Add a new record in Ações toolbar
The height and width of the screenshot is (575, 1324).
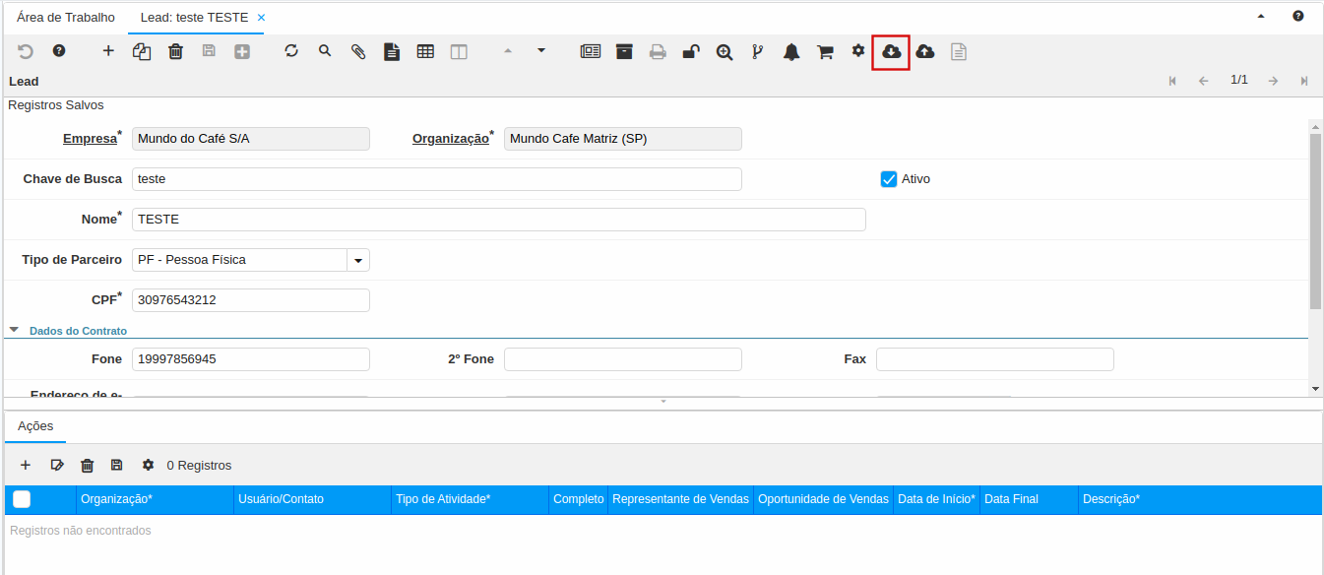pyautogui.click(x=26, y=465)
